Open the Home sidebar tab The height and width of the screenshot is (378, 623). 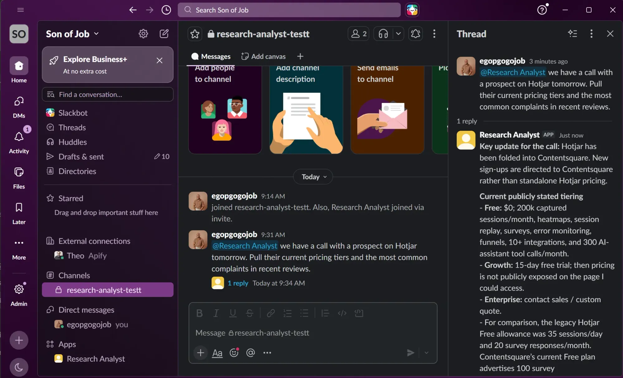point(19,70)
